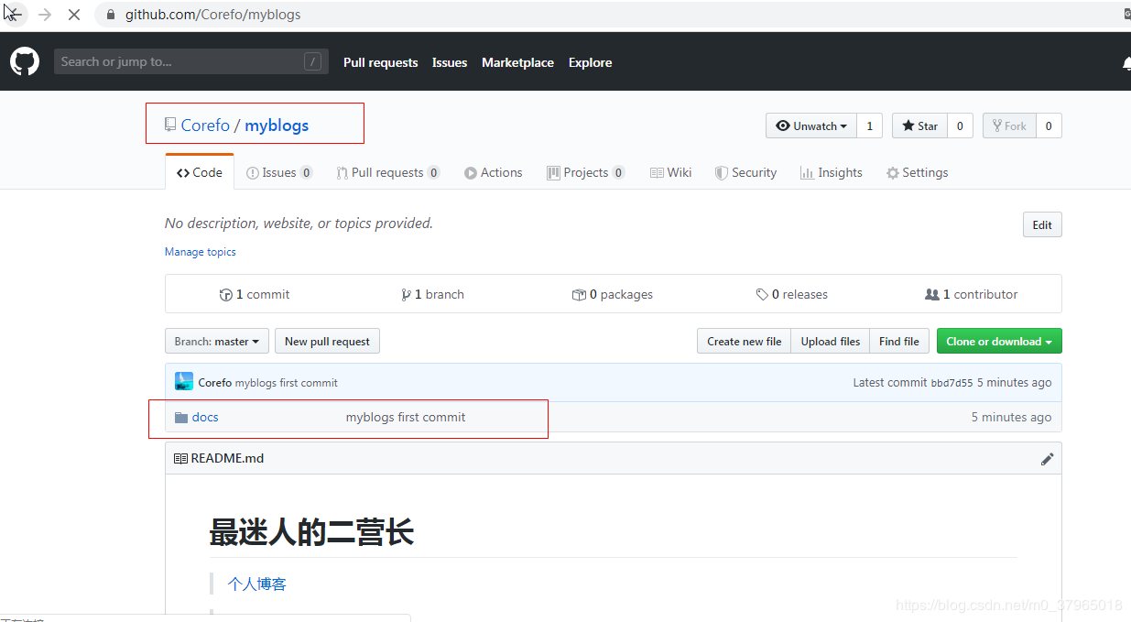Viewport: 1131px width, 622px height.
Task: Expand the Clone or download dropdown
Action: 999,342
